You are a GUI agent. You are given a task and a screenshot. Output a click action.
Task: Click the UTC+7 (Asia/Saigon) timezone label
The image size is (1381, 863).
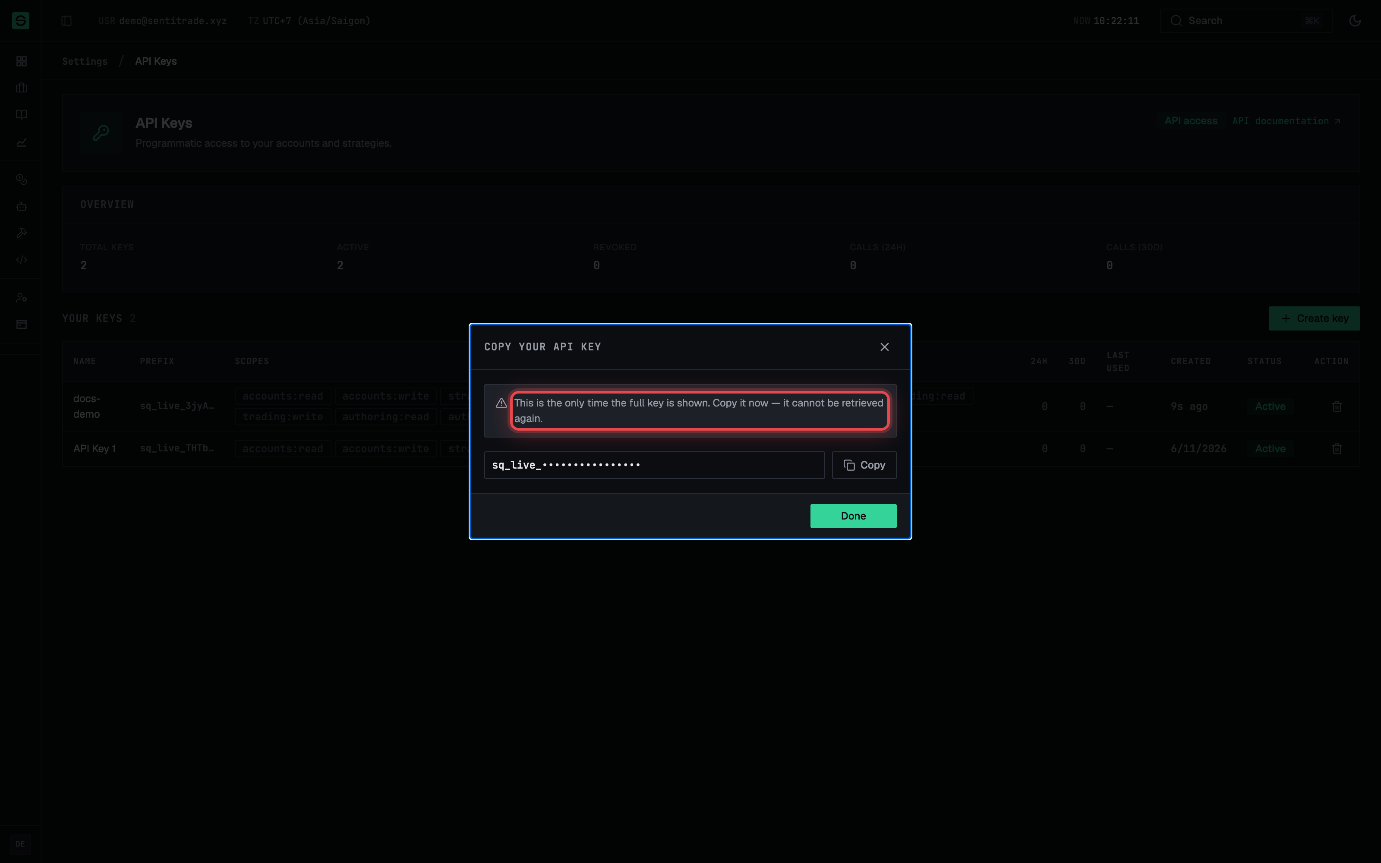pyautogui.click(x=316, y=21)
